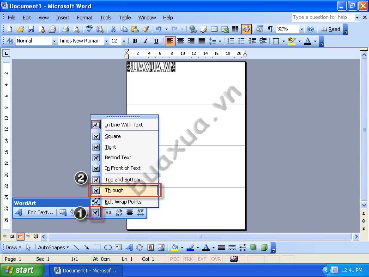The width and height of the screenshot is (369, 277).
Task: Select Edit Wrap Points option
Action: click(x=125, y=202)
